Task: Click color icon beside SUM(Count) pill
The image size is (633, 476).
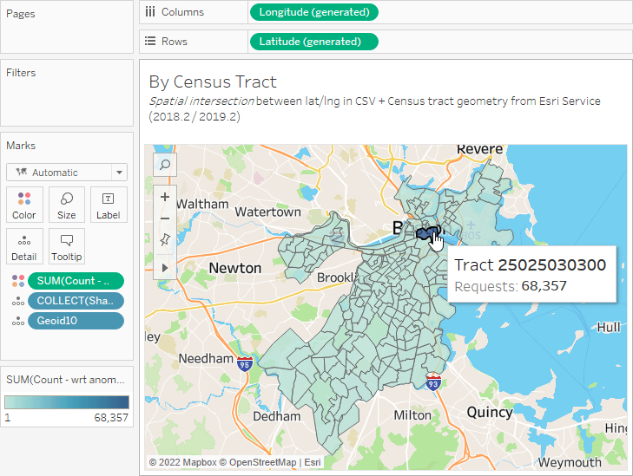Action: [18, 281]
